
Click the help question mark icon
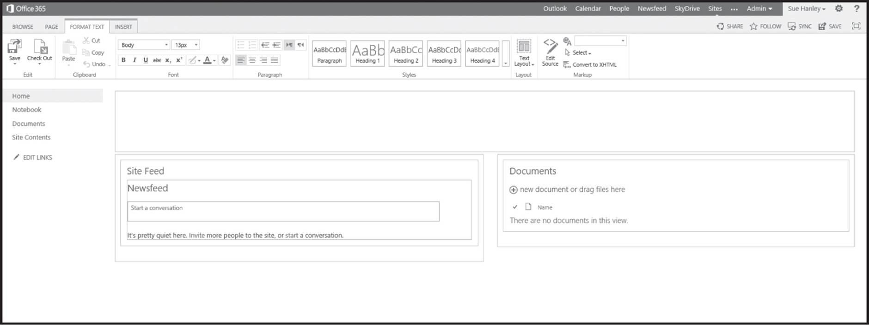click(857, 8)
